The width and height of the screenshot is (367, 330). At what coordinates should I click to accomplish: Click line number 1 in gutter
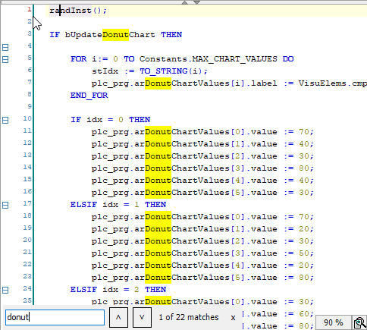[x=30, y=9]
